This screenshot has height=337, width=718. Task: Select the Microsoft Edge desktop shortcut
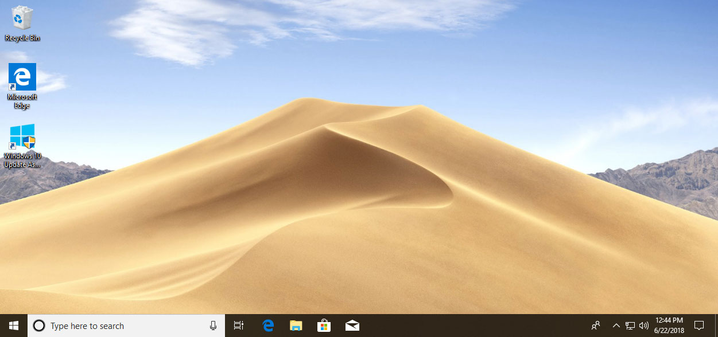tap(22, 86)
